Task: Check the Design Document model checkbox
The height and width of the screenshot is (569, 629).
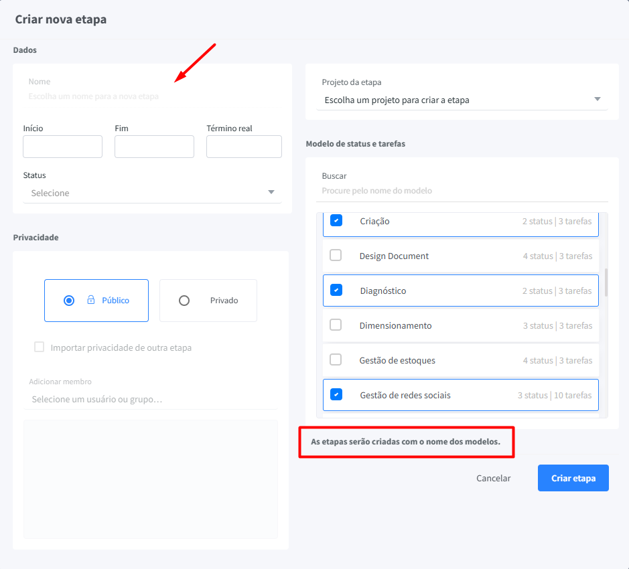Action: (x=336, y=255)
